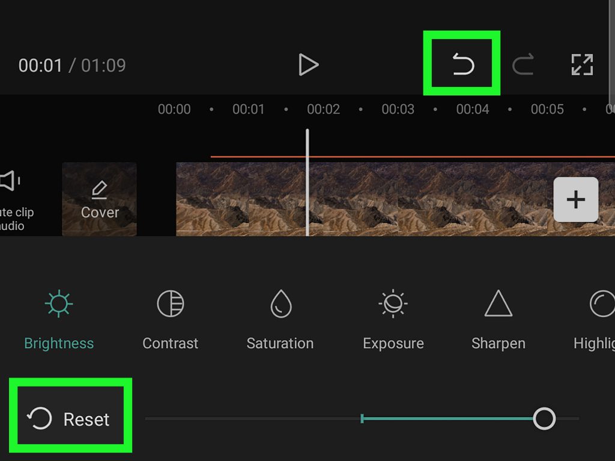Expand preview to fullscreen view
Screen dimensions: 615x461
(x=580, y=65)
